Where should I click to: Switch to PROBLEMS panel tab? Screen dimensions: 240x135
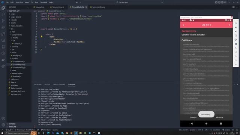click(37, 84)
